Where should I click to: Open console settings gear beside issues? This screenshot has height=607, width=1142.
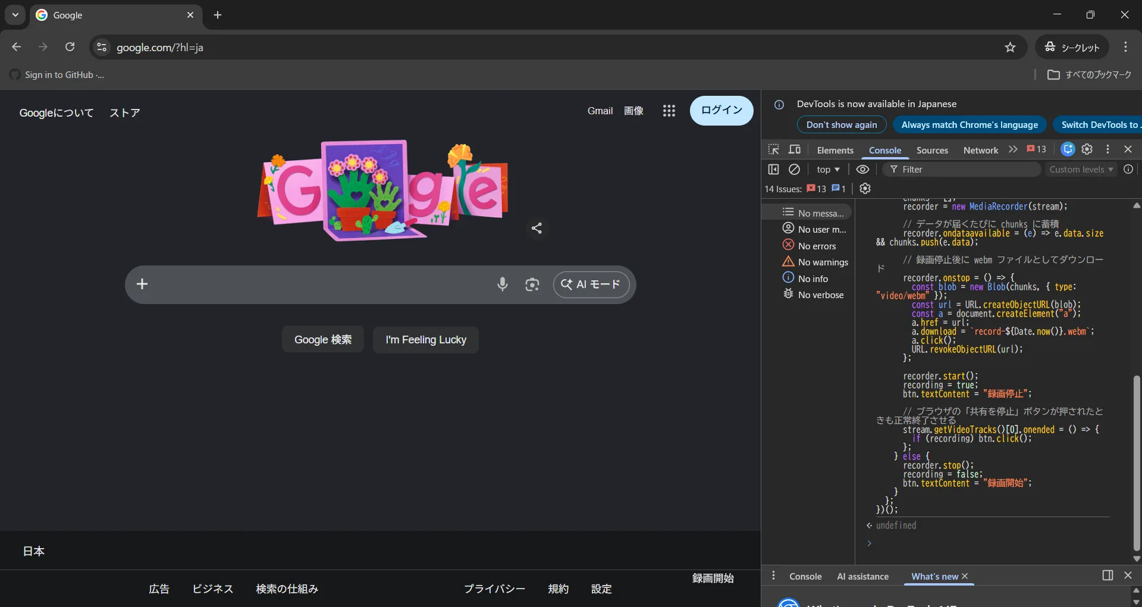(865, 189)
